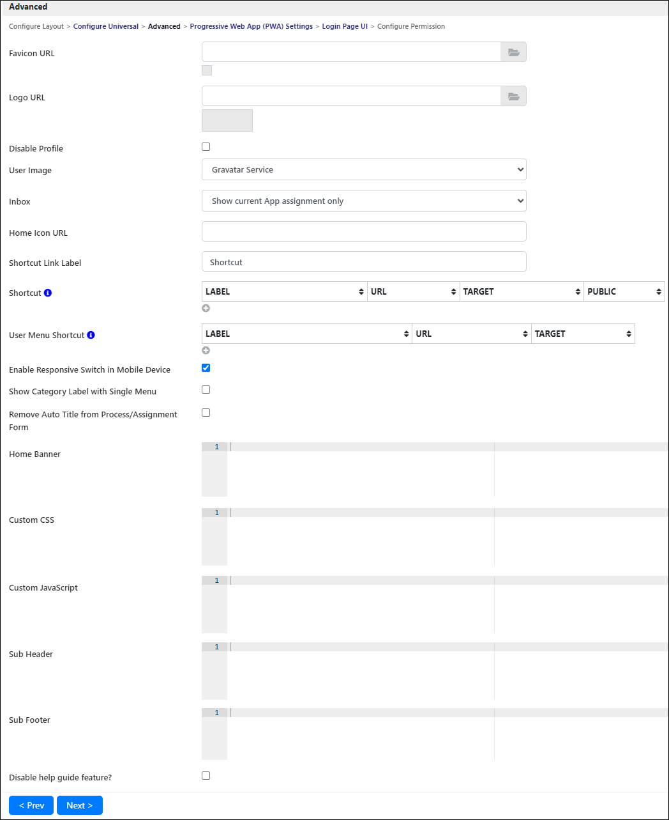The height and width of the screenshot is (820, 669).
Task: Expand the Inbox assignment dropdown
Action: [x=364, y=201]
